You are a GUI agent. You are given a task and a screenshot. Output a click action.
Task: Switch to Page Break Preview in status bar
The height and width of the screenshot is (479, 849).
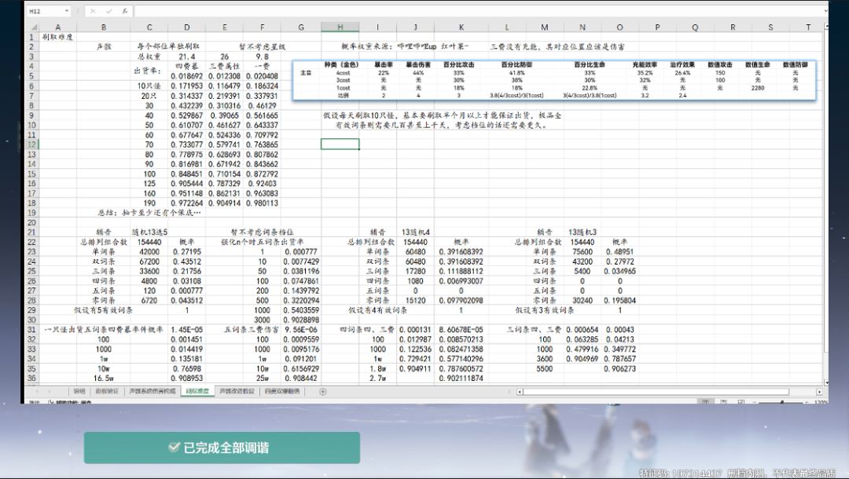741,401
